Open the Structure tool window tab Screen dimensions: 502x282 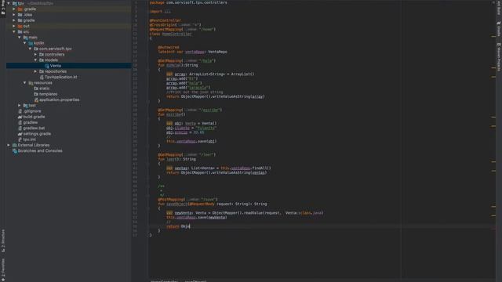3,240
